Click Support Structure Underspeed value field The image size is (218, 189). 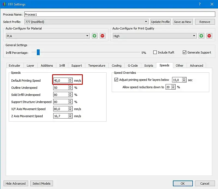pos(61,102)
